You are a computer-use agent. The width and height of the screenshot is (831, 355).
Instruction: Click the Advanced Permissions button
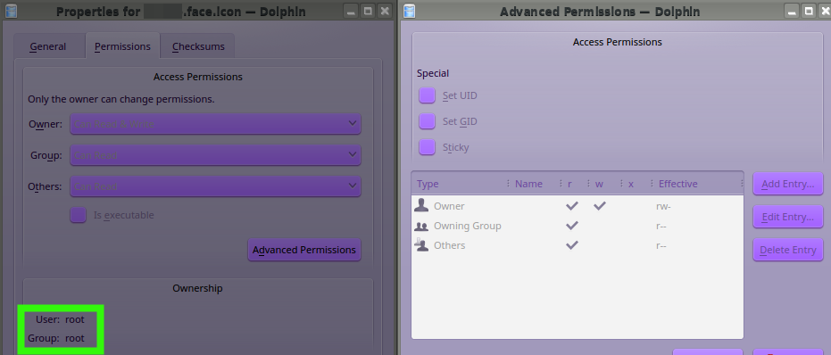[x=304, y=250]
